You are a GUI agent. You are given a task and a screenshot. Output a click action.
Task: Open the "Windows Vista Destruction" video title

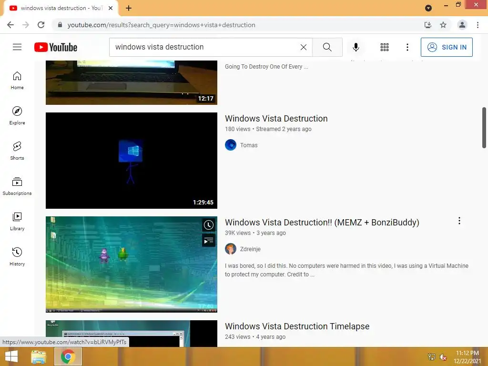(x=276, y=119)
